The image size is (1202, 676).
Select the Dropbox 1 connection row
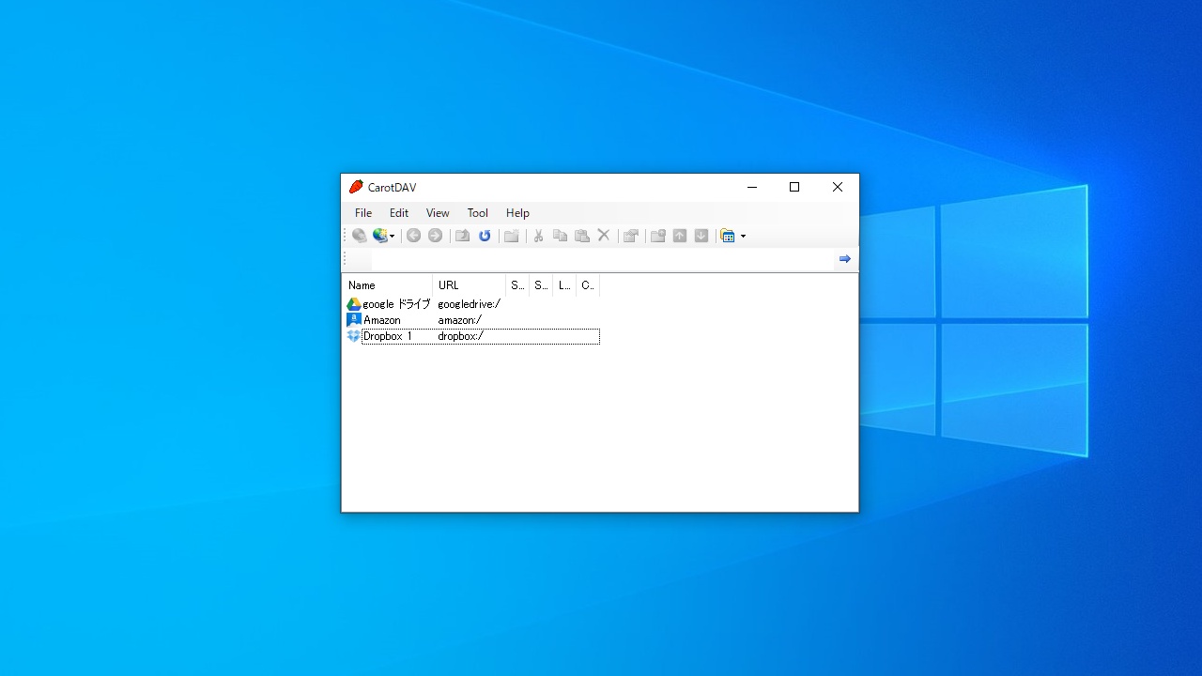click(x=472, y=336)
